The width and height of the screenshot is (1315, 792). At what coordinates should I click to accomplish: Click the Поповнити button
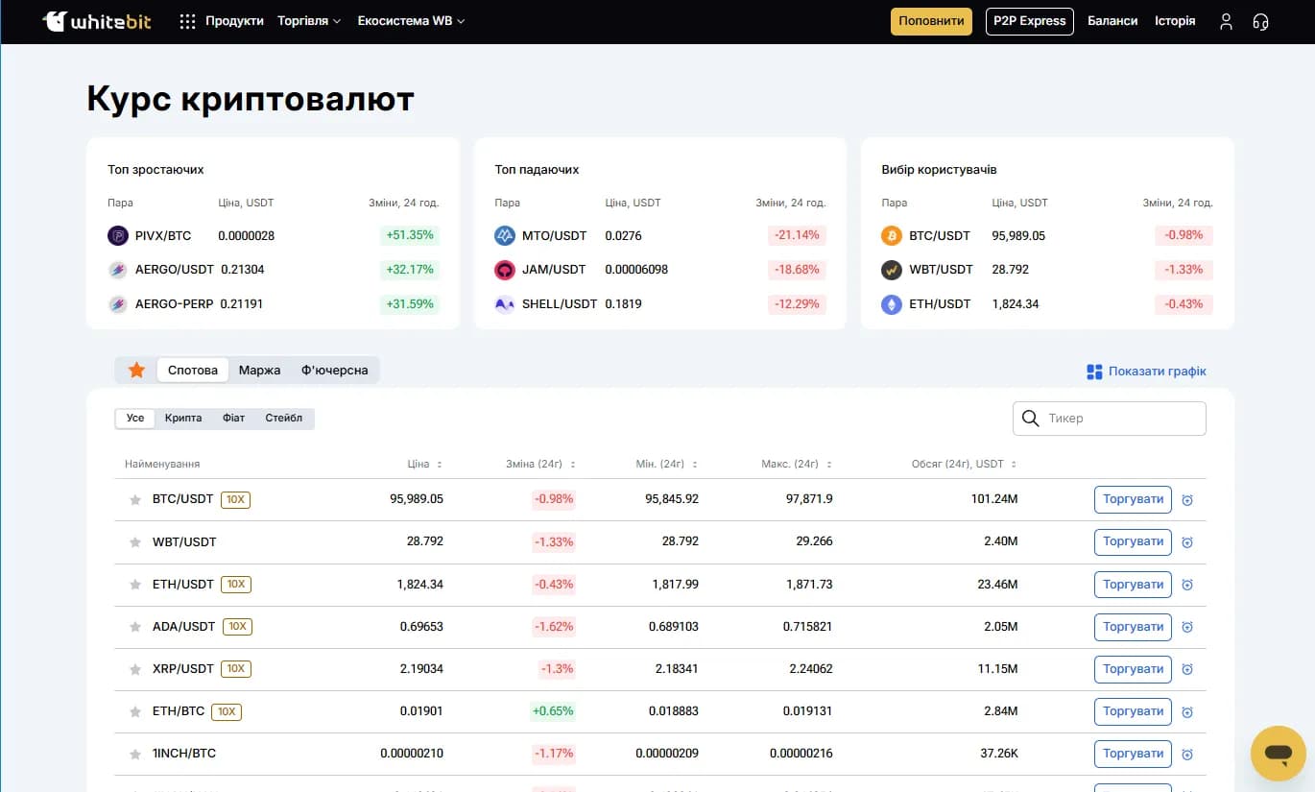tap(931, 21)
